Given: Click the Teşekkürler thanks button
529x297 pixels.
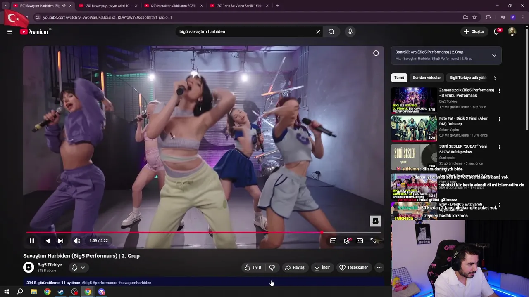Looking at the screenshot, I should 354,268.
